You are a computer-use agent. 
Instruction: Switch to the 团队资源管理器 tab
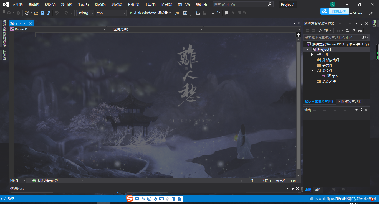[350, 102]
